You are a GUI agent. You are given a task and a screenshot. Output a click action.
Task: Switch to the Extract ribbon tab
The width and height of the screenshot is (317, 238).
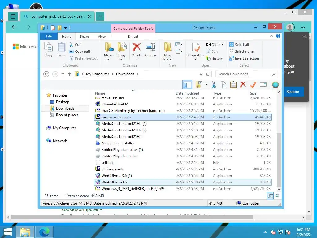tap(133, 37)
